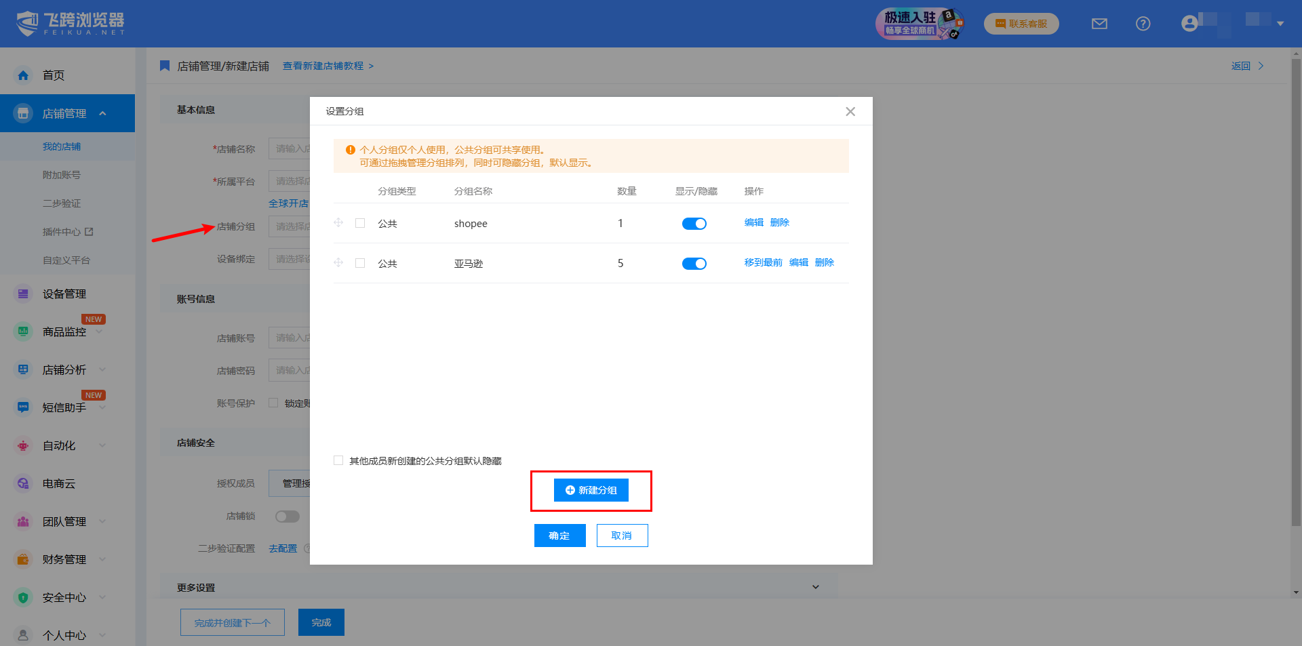The height and width of the screenshot is (646, 1302).
Task: Enable 其他成员新创建的公共分组默认隐藏 checkbox
Action: tap(338, 460)
